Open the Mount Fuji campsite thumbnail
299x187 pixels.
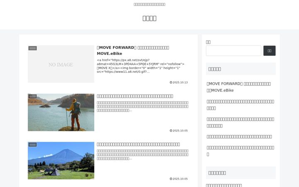pos(61,160)
